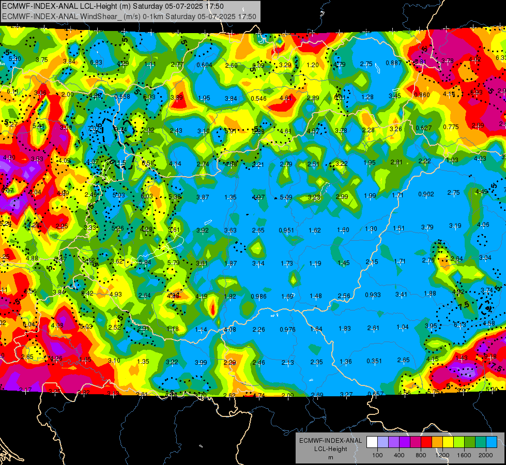Click the wind shear value 1.11

(150, 64)
